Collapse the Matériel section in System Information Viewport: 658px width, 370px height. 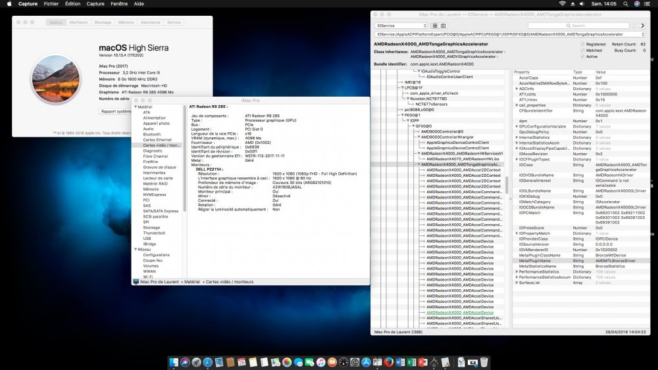pyautogui.click(x=136, y=107)
